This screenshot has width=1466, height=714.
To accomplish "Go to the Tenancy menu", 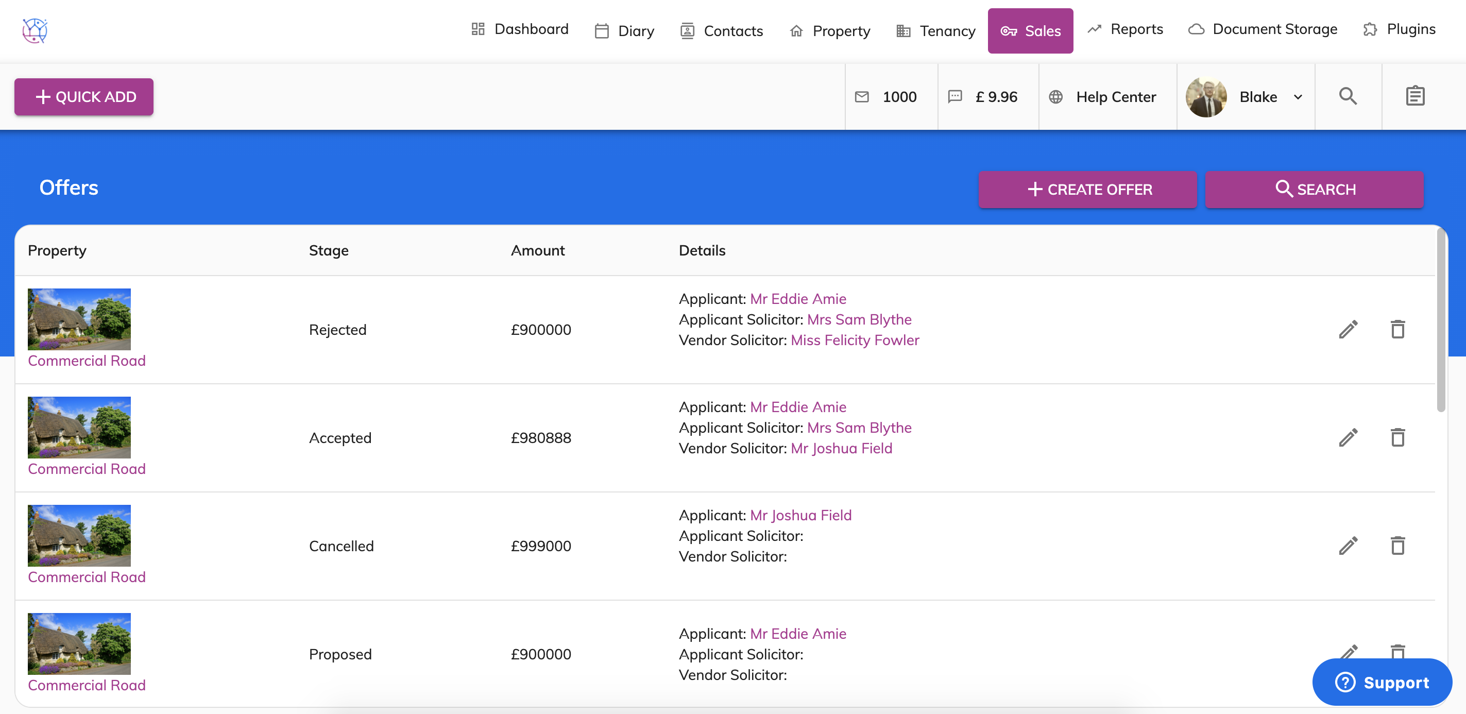I will coord(935,31).
